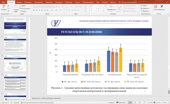This screenshot has width=170, height=104.
Task: Click the Заменить (Replace) button
Action: (146, 8)
